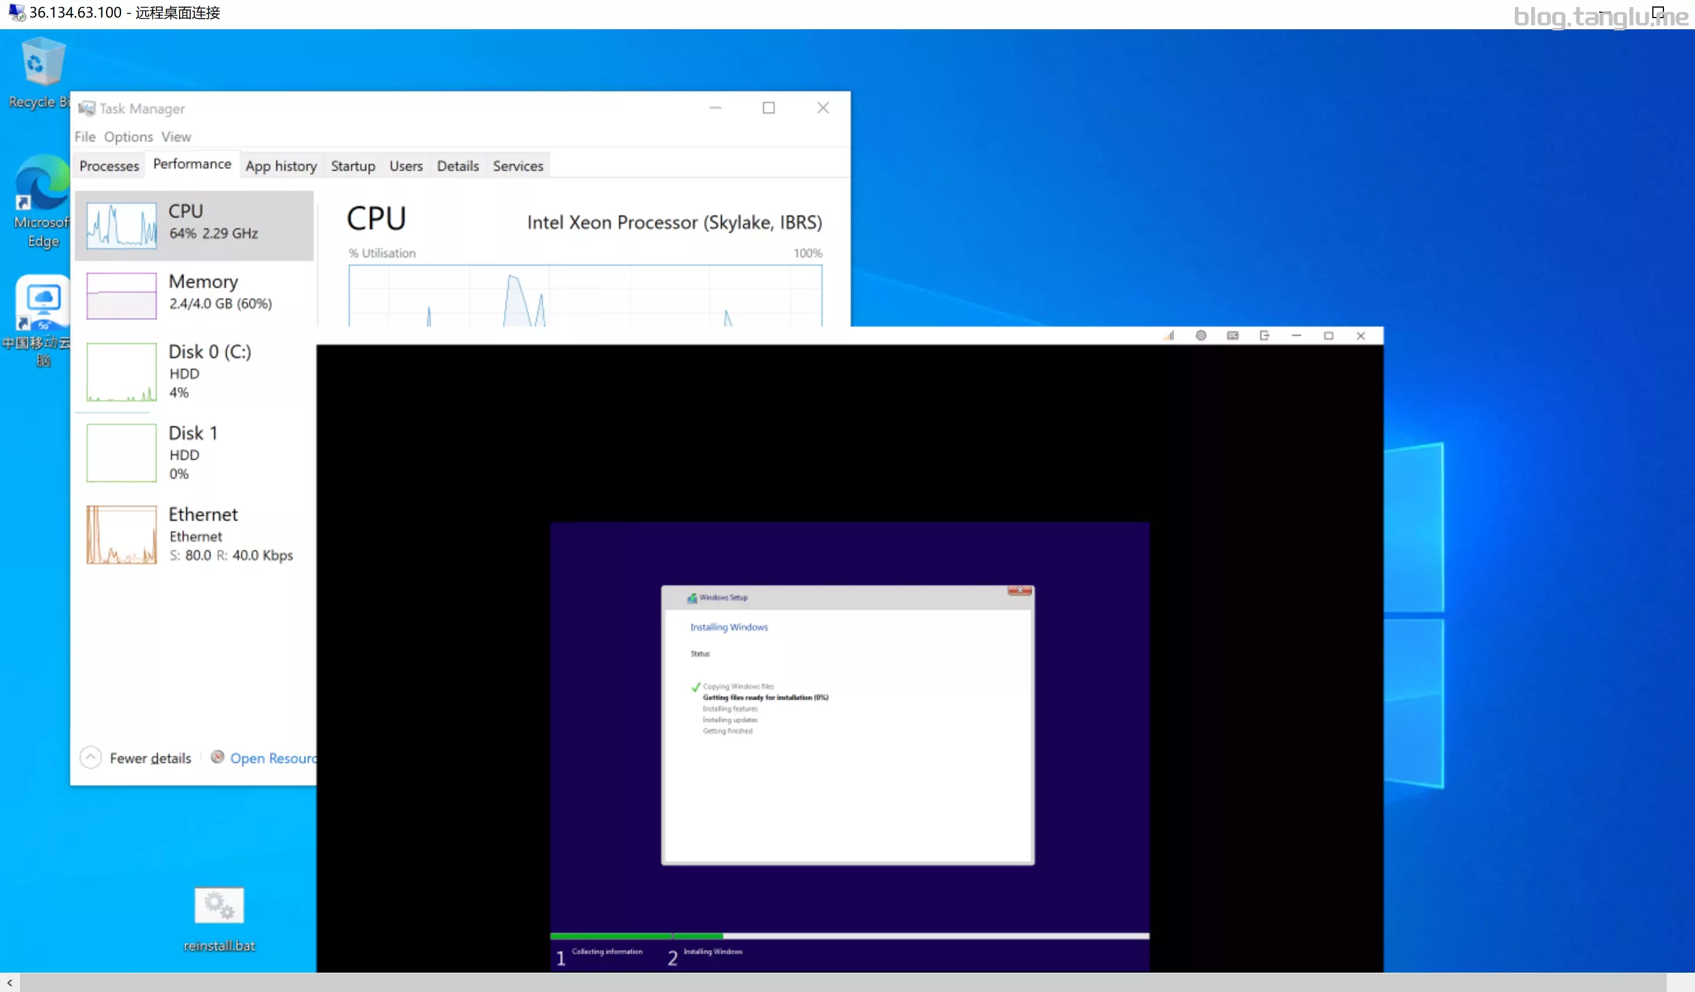Select the Ethernet performance item

tap(194, 534)
